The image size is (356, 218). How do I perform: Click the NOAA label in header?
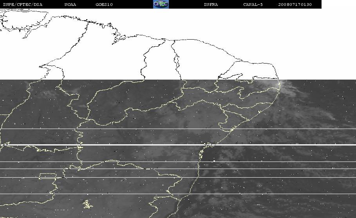[x=70, y=4]
